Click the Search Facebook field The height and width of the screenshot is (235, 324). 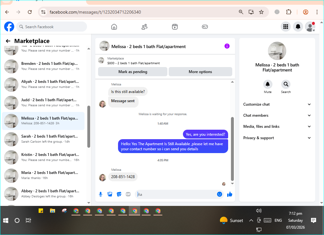pyautogui.click(x=52, y=27)
